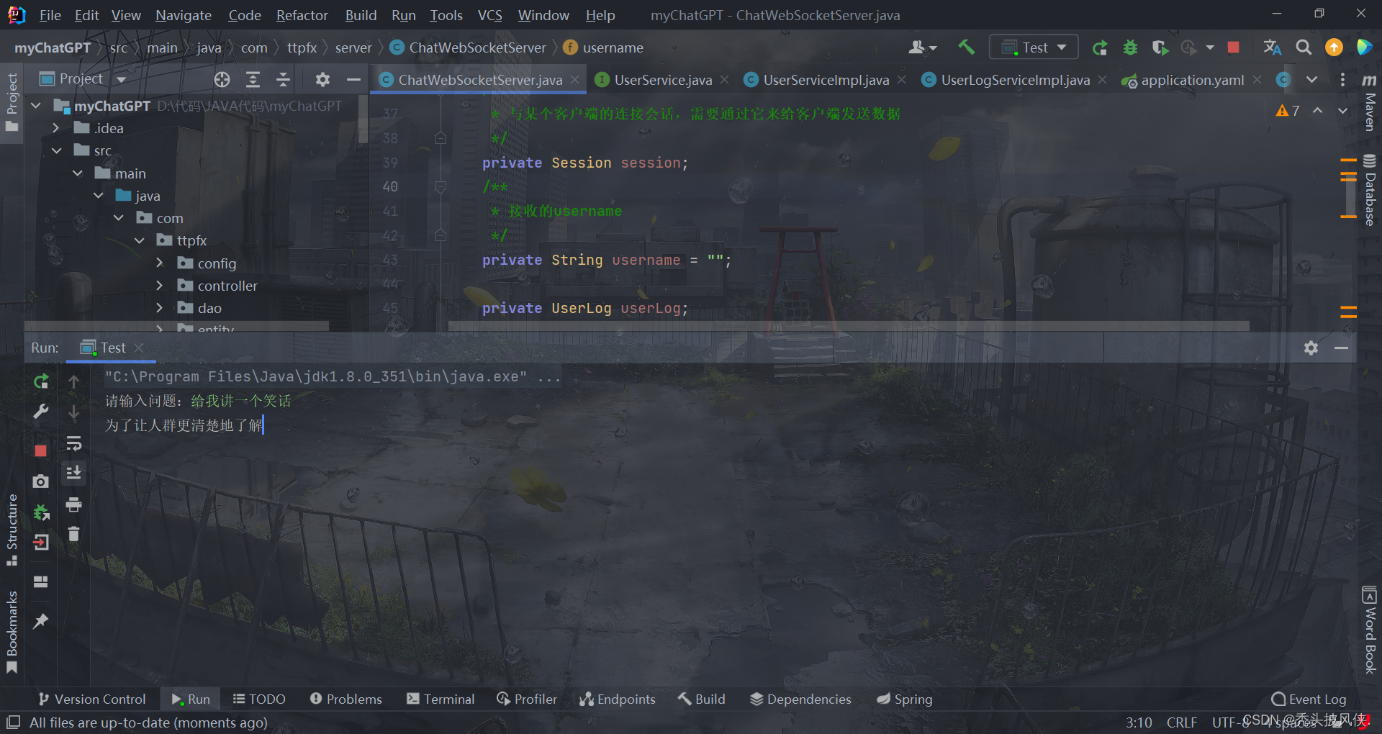Click ChatWebSocketServer in breadcrumb
The image size is (1382, 734).
[x=477, y=47]
